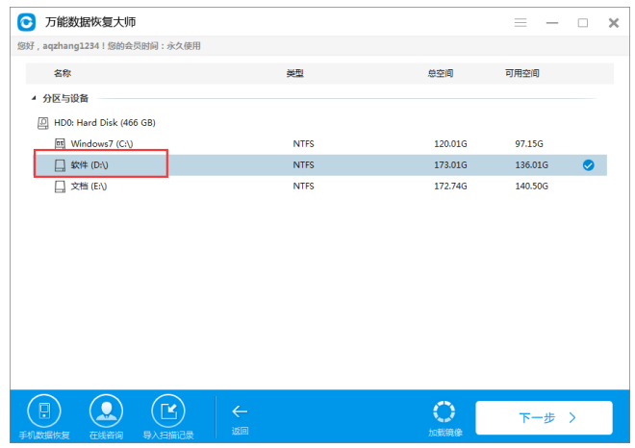Click the 可用空间 column header

[x=522, y=73]
